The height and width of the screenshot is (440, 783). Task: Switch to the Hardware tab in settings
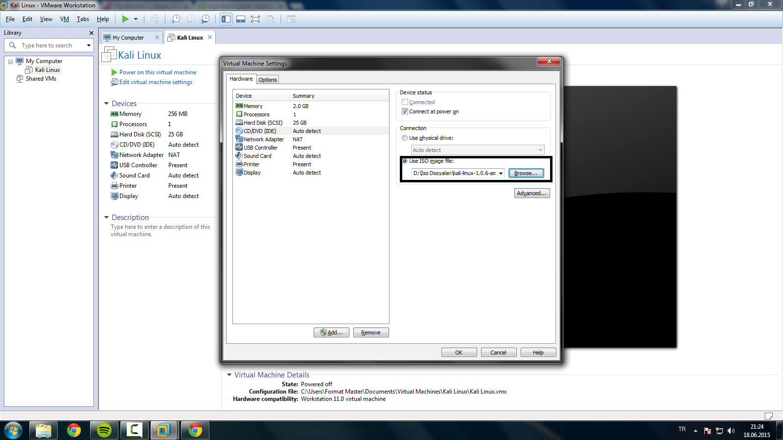click(x=241, y=79)
